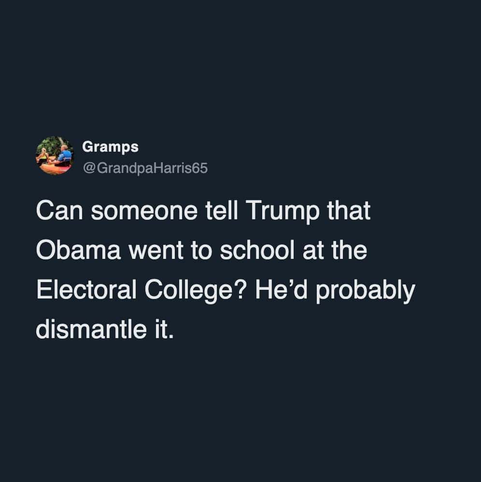481x482 pixels.
Task: Click the @GrandpaHarris65 handle
Action: [145, 169]
